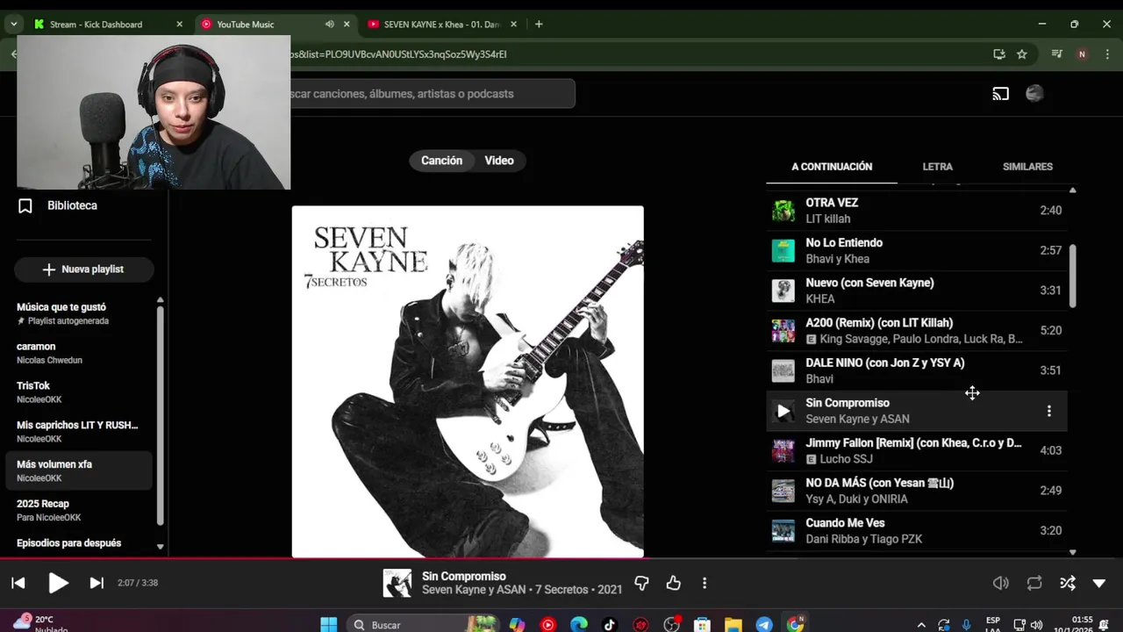Collapse the player page with down arrow
Viewport: 1123px width, 632px height.
point(1099,583)
